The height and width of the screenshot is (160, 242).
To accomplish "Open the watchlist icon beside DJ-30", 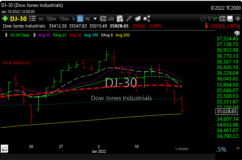I will coord(32,19).
